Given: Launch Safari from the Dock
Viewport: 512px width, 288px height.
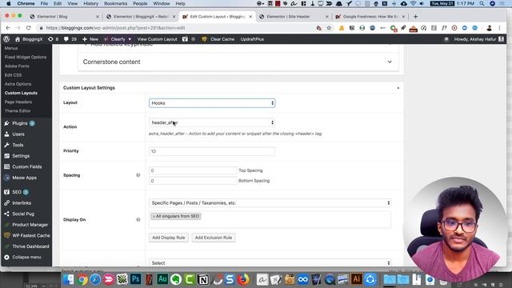Looking at the screenshot, I should tap(95, 279).
